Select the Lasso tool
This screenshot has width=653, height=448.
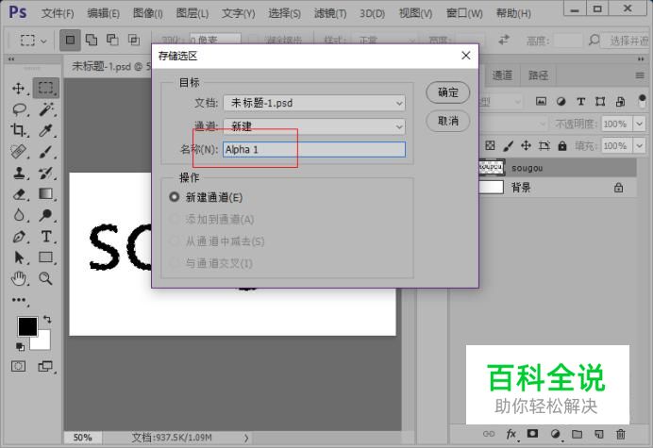[x=19, y=109]
